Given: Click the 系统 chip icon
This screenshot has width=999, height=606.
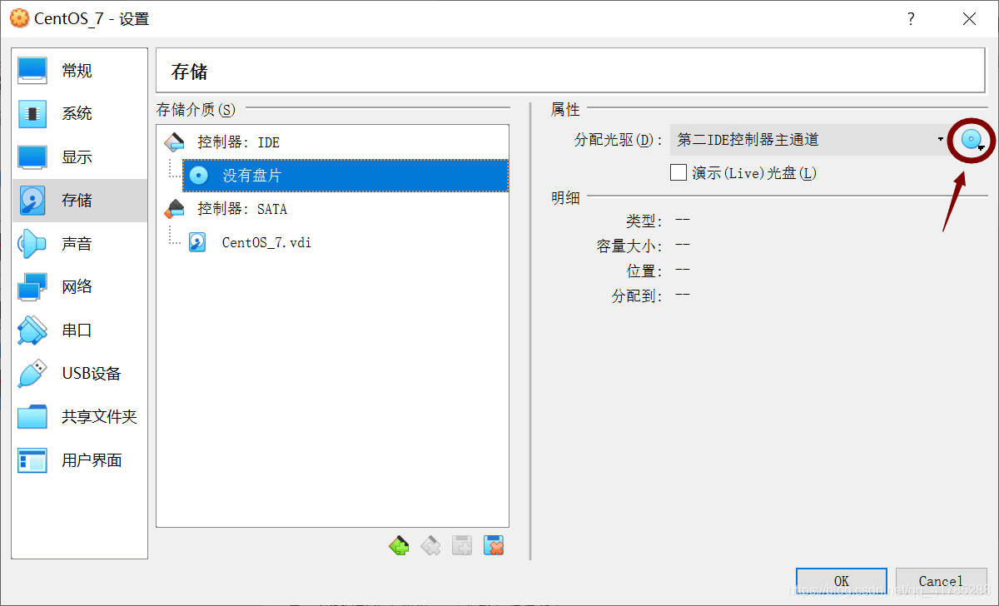Looking at the screenshot, I should pyautogui.click(x=32, y=114).
